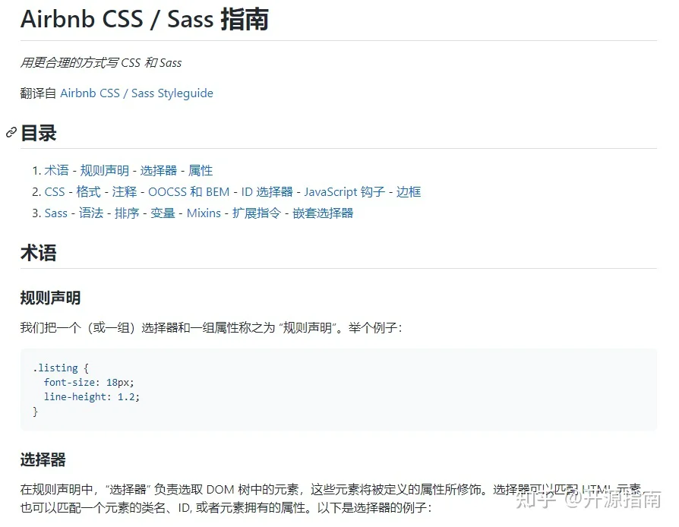Go to the 边框 section link
Viewport: 679px width, 527px height.
409,192
